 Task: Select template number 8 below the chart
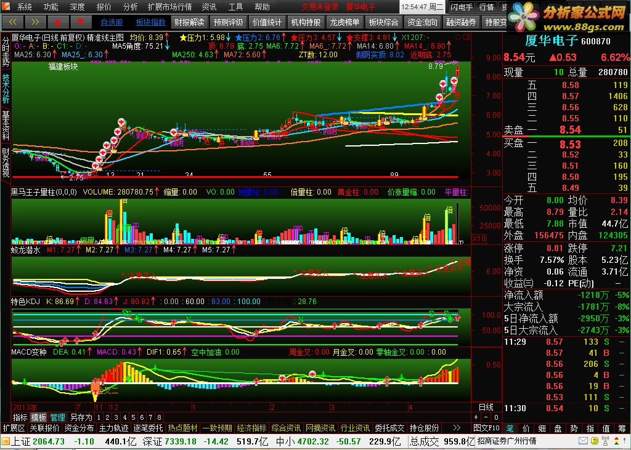160,417
